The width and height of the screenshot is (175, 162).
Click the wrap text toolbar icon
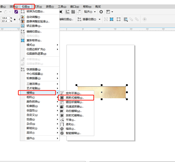pos(126,19)
